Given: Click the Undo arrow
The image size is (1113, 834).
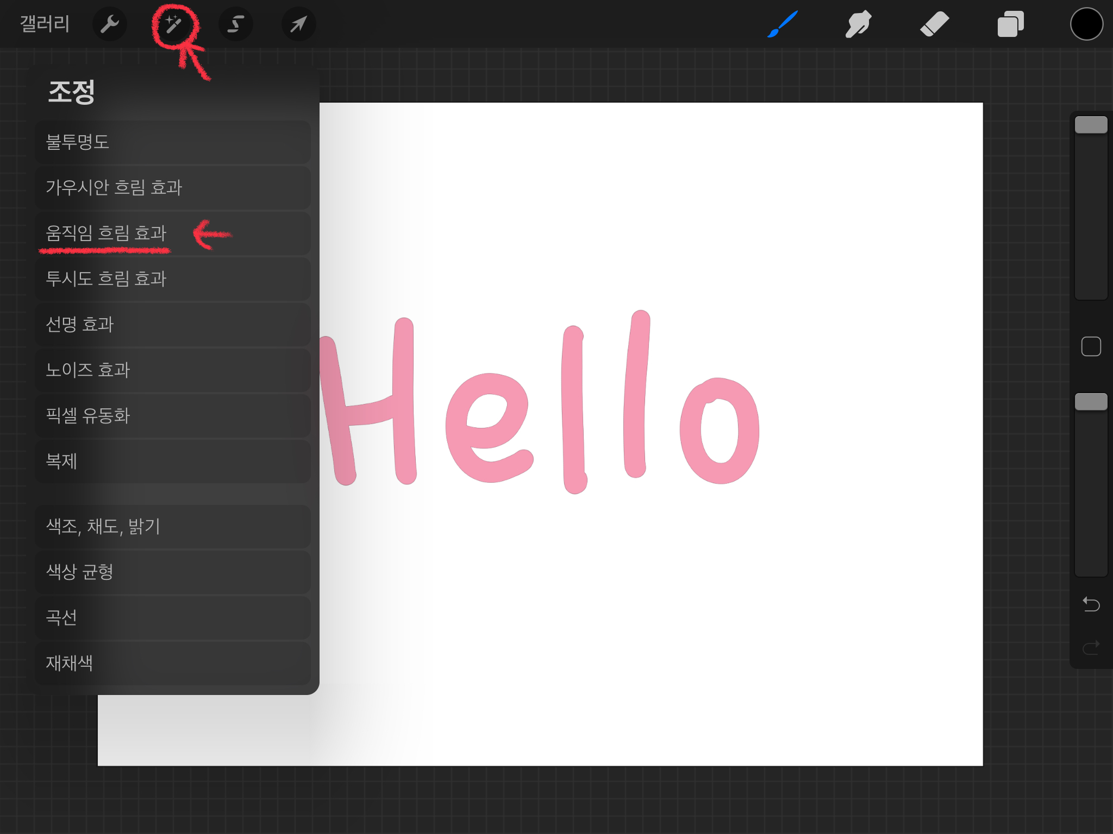Looking at the screenshot, I should (1091, 604).
